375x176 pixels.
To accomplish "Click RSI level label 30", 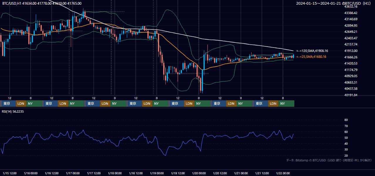I will [x=346, y=150].
